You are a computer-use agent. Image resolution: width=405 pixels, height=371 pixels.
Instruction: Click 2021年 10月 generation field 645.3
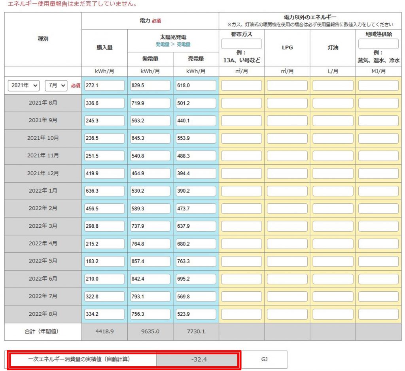150,138
